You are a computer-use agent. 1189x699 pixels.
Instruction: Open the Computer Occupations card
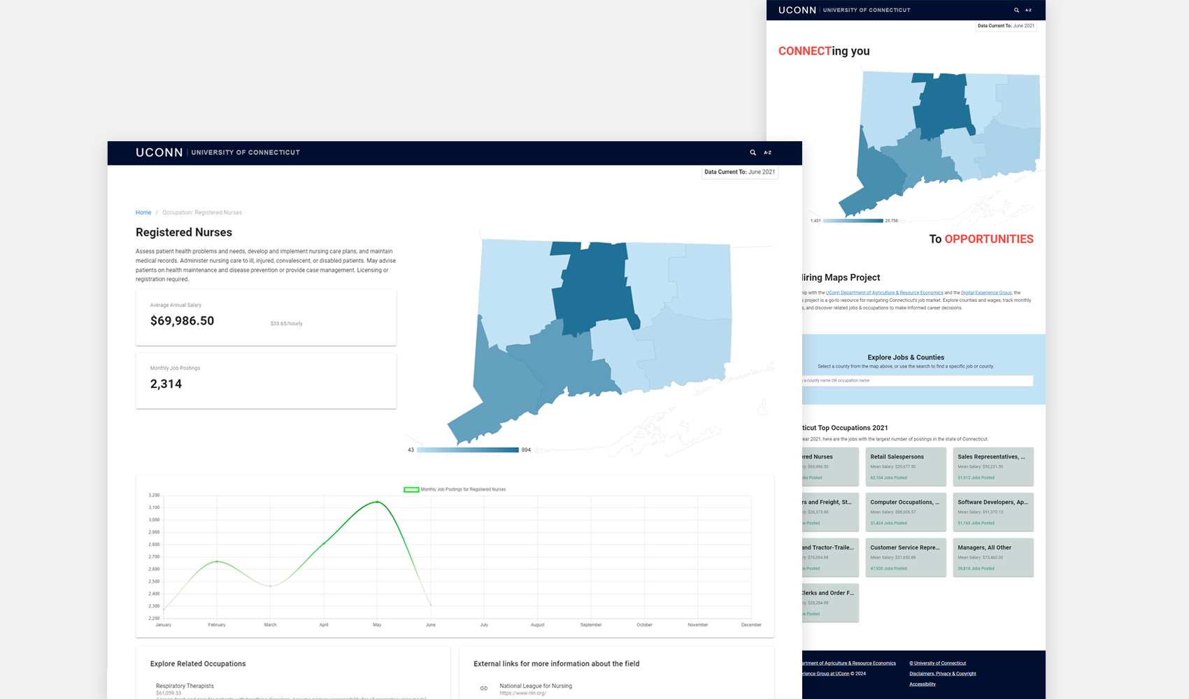[x=906, y=512]
